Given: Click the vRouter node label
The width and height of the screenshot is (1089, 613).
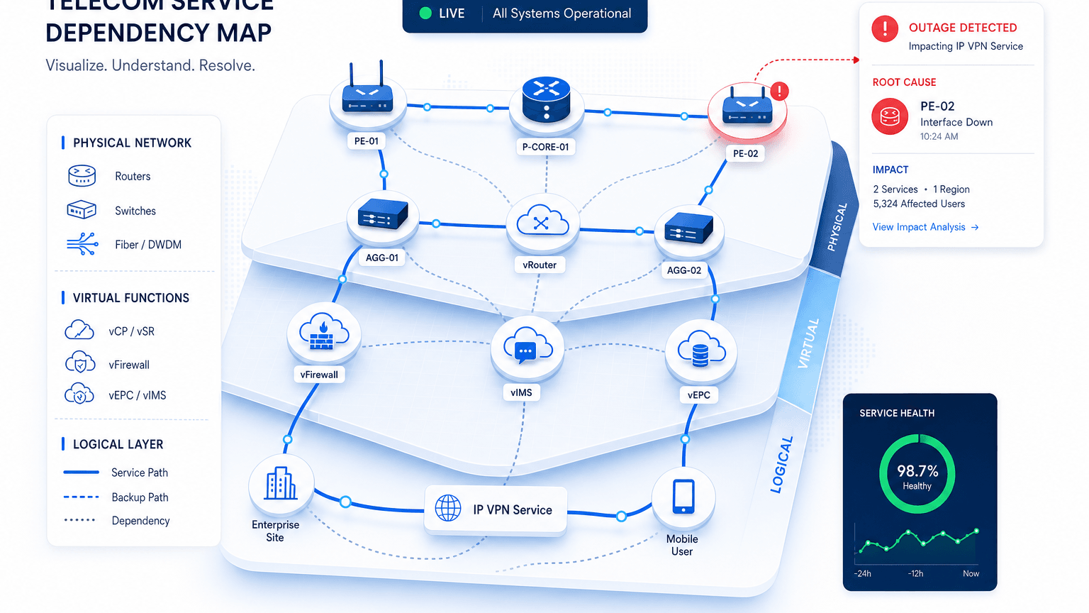Looking at the screenshot, I should pos(540,265).
